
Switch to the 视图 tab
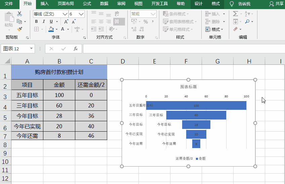point(138,4)
